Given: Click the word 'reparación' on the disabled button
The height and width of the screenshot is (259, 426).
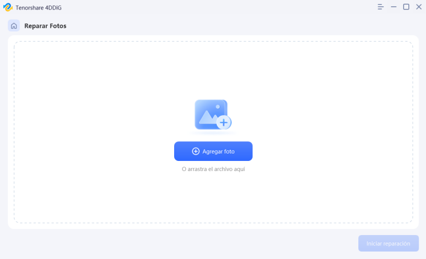Looking at the screenshot, I should 397,244.
